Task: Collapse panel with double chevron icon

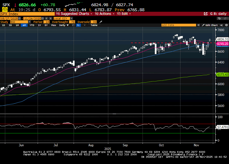Action: click(198, 25)
